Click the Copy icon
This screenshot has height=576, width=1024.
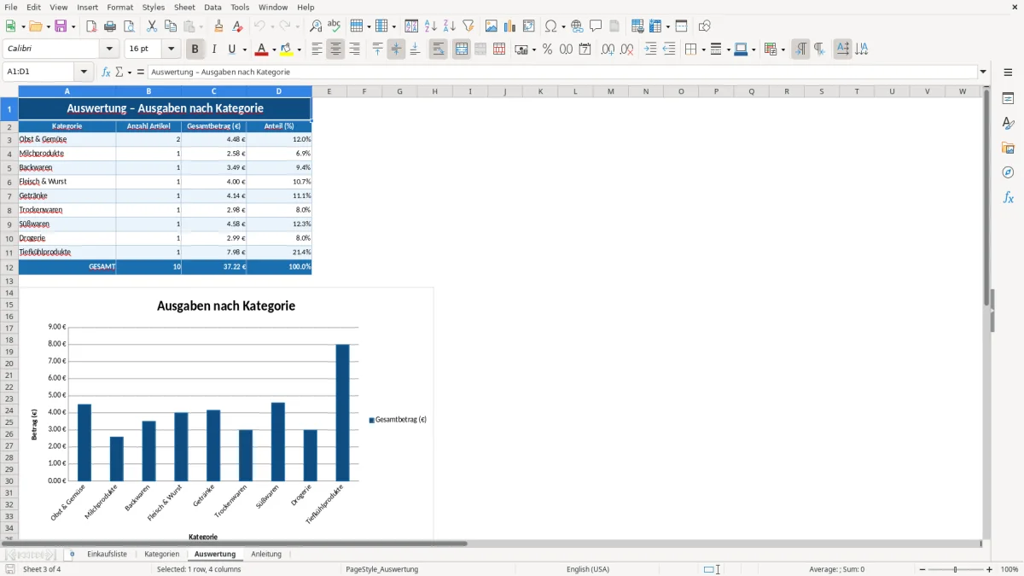(171, 26)
